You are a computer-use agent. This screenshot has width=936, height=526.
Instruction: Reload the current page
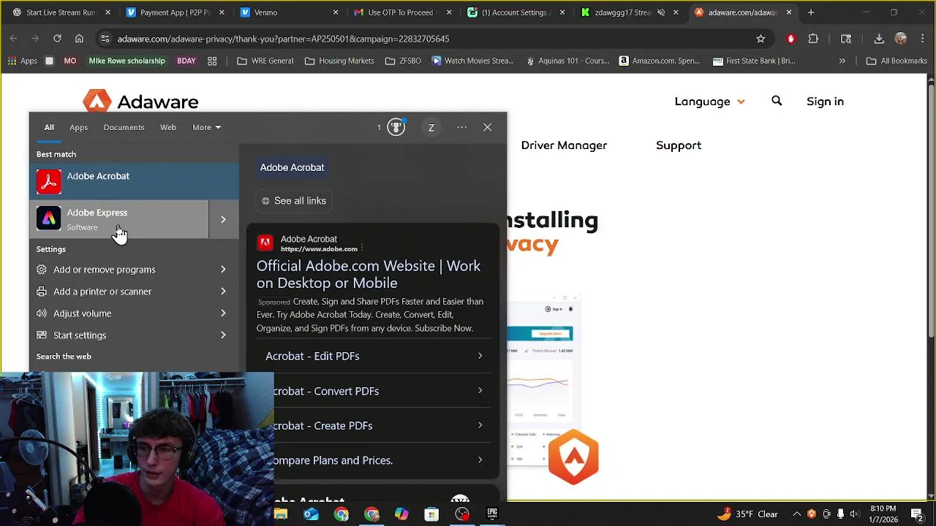tap(57, 39)
